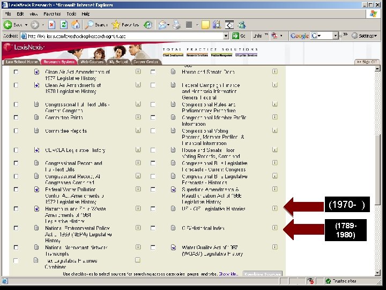Check the House and Senate Docs checkbox

tap(153, 72)
